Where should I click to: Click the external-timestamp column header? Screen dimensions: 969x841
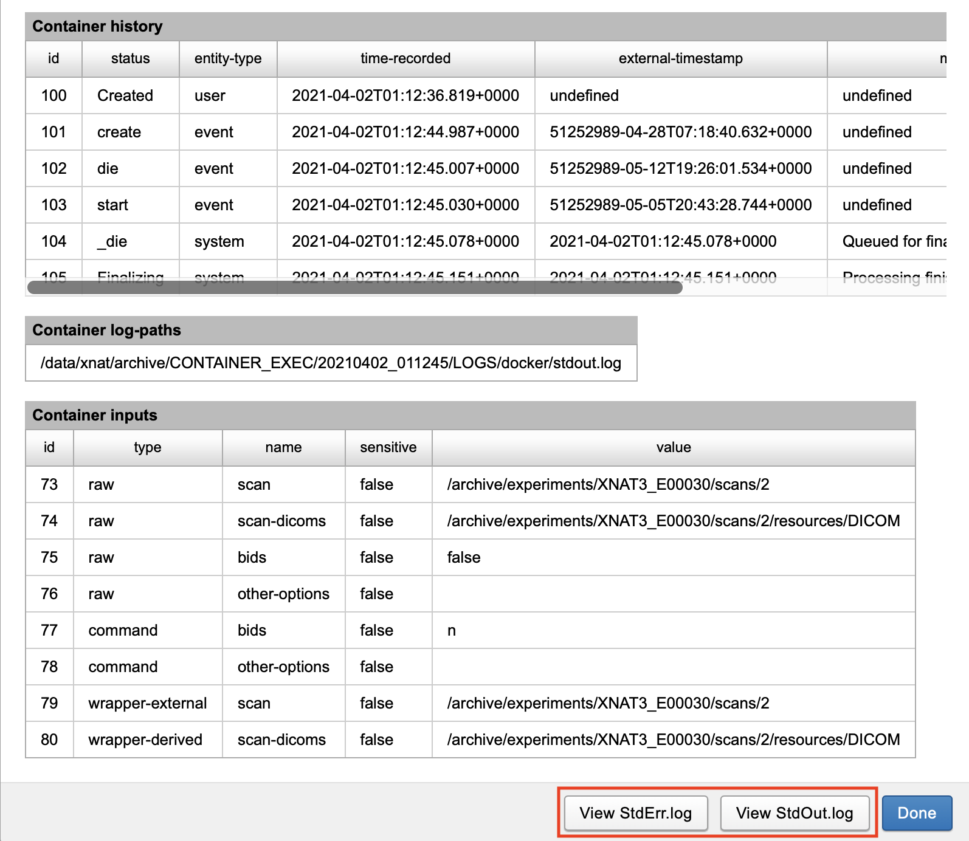[680, 58]
